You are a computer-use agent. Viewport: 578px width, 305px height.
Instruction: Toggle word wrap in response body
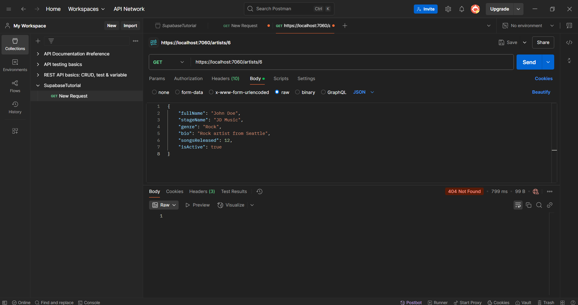click(518, 205)
